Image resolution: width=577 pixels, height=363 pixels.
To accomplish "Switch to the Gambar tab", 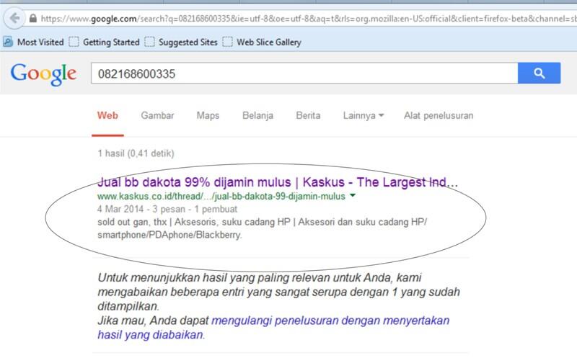I will click(157, 115).
